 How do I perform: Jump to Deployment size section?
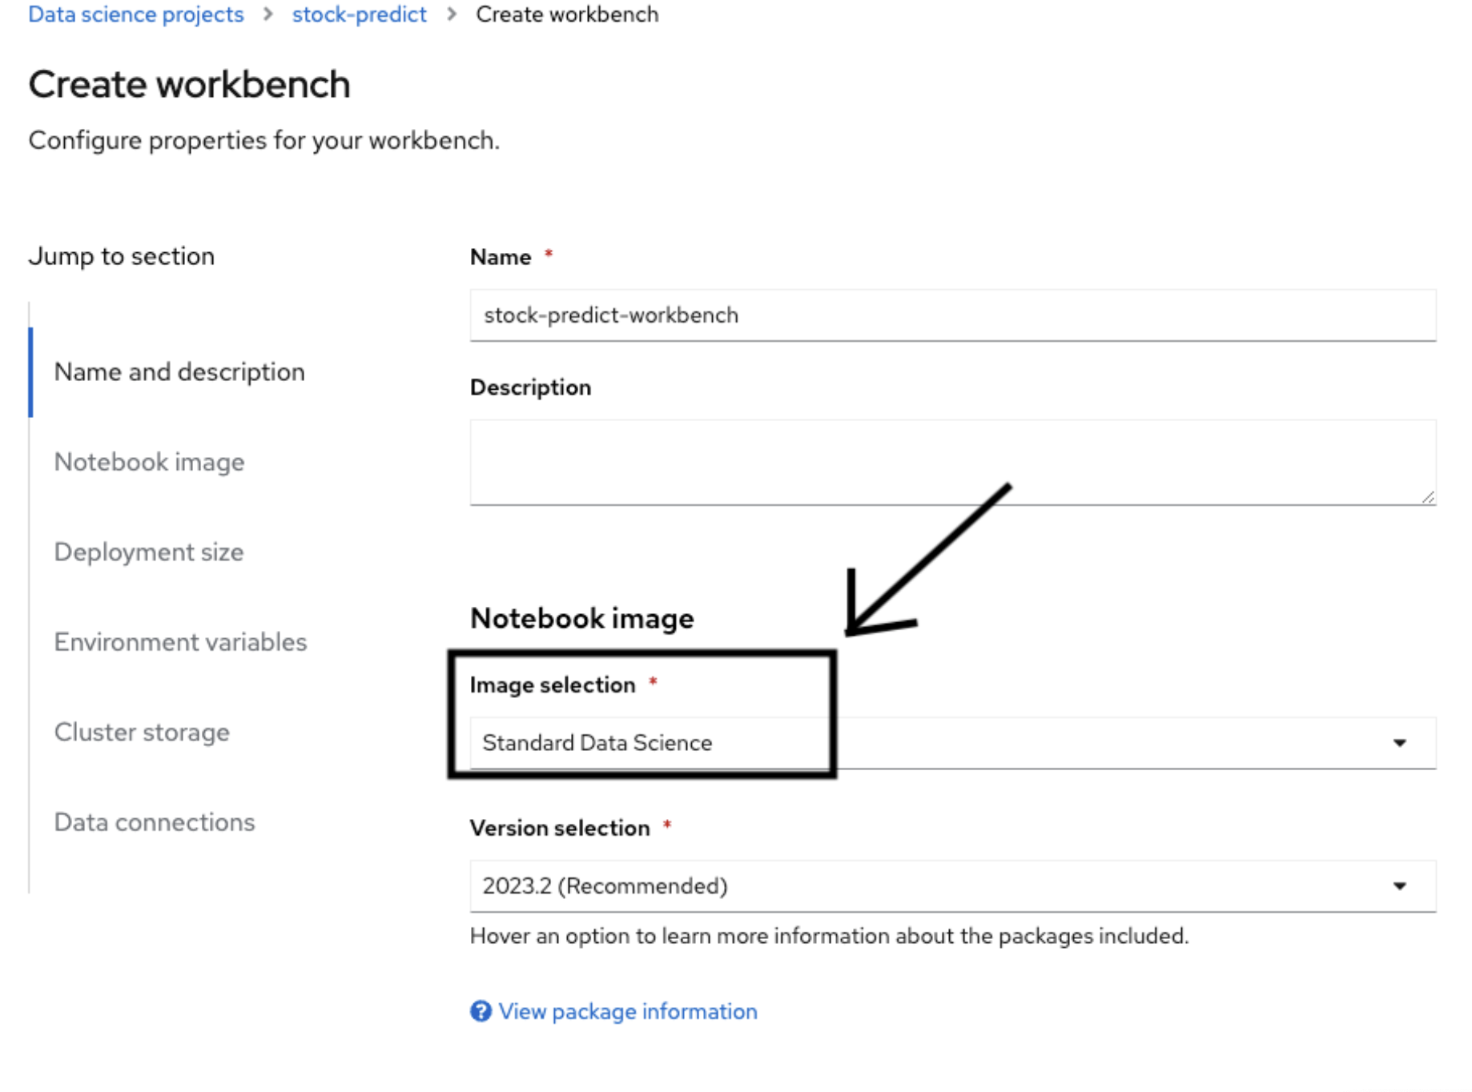point(149,552)
